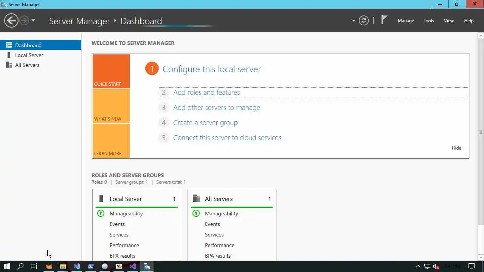
Task: Open Manageability in All Servers tile
Action: click(x=222, y=213)
